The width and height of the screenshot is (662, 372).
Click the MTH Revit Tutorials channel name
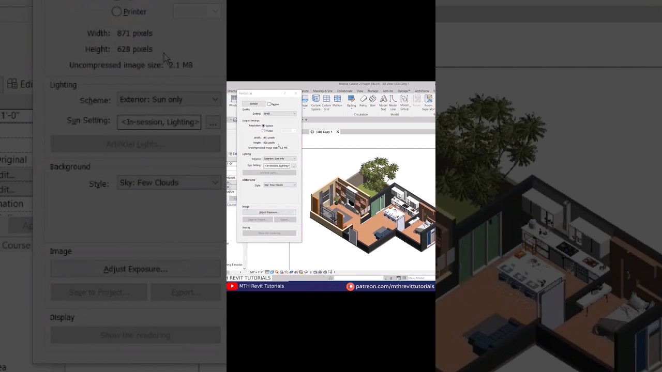[261, 286]
